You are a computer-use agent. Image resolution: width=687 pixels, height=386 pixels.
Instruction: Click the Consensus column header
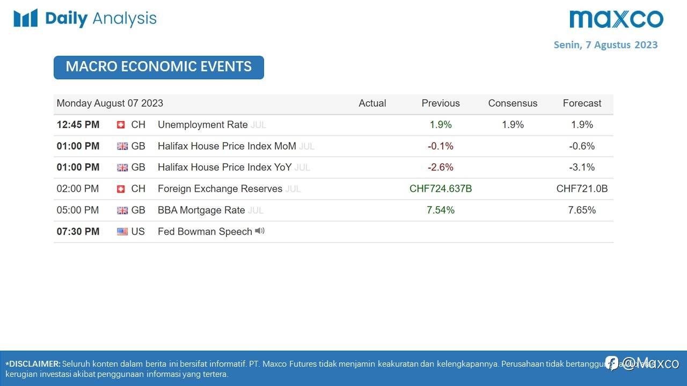click(513, 103)
